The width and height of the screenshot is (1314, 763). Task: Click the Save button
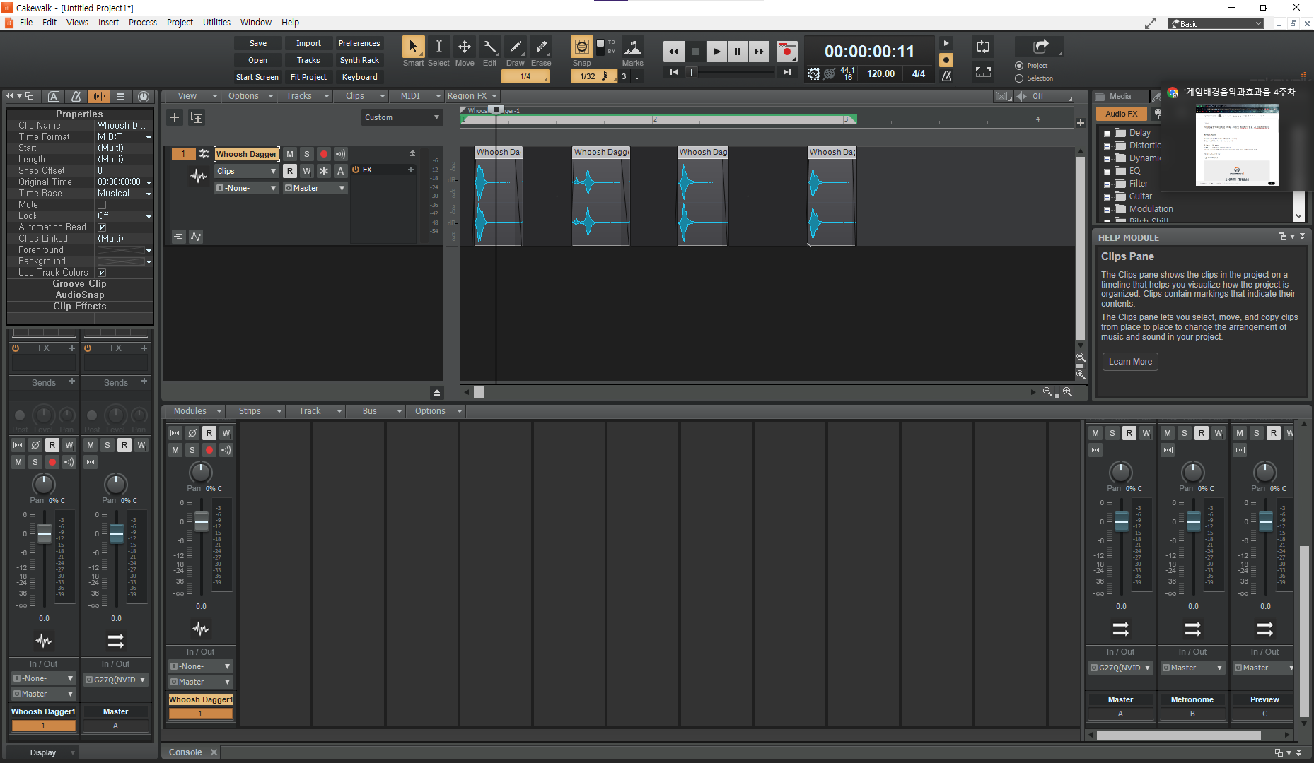point(258,43)
